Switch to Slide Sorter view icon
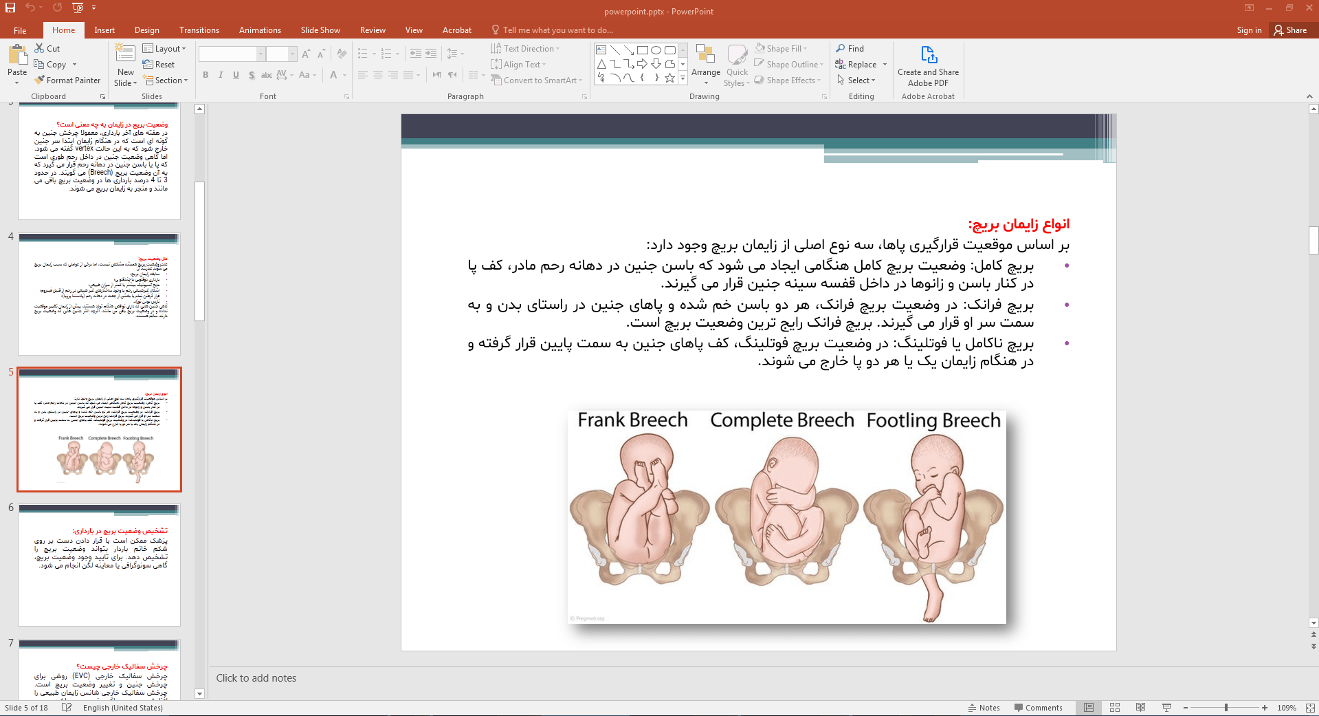 (x=1115, y=708)
